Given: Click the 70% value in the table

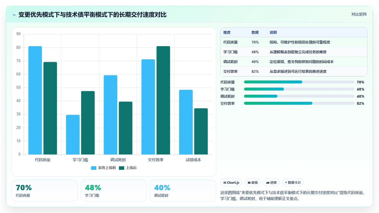Looking at the screenshot, I should coord(255,42).
